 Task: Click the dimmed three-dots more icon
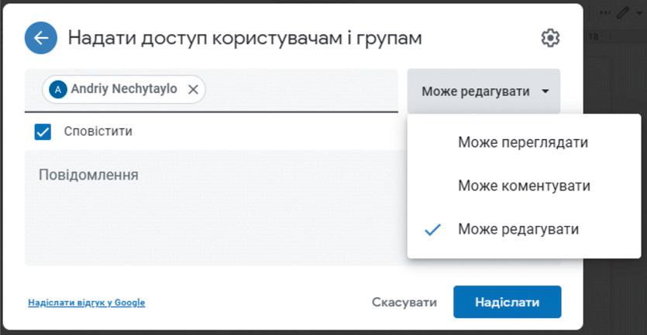(x=606, y=12)
